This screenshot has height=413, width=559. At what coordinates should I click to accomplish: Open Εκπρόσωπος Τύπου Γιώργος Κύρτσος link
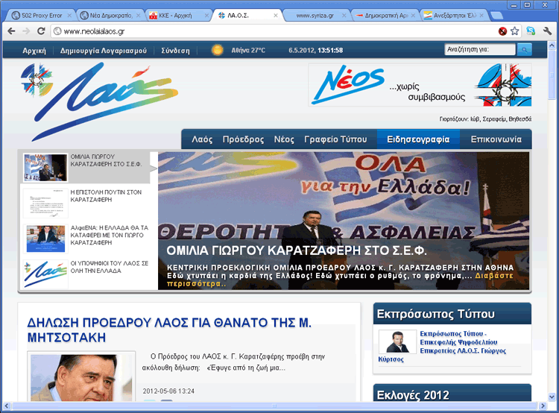[x=463, y=342]
